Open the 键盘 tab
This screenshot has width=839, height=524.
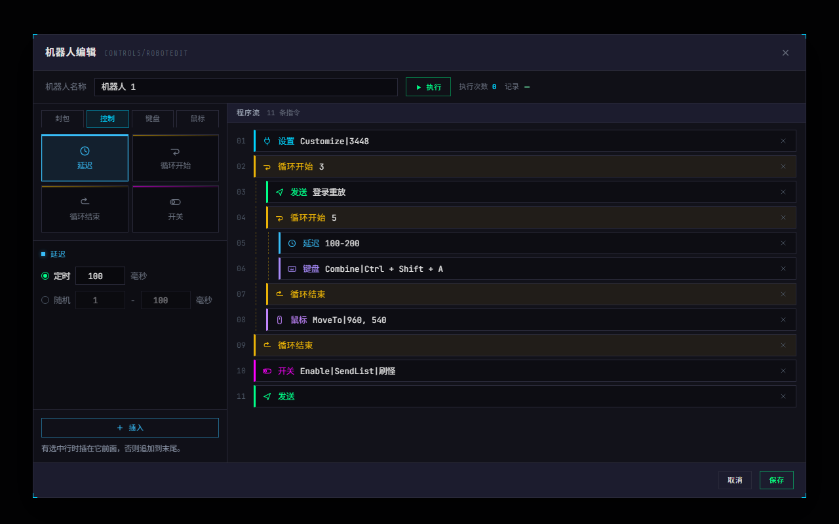(x=153, y=119)
